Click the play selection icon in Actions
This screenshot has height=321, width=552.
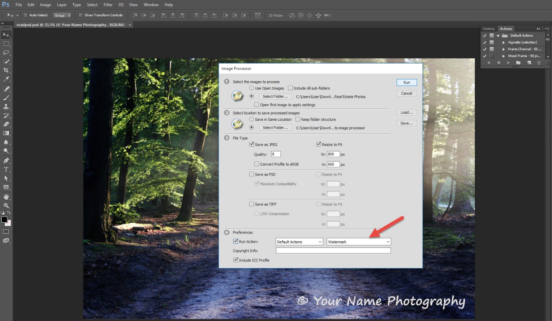509,63
